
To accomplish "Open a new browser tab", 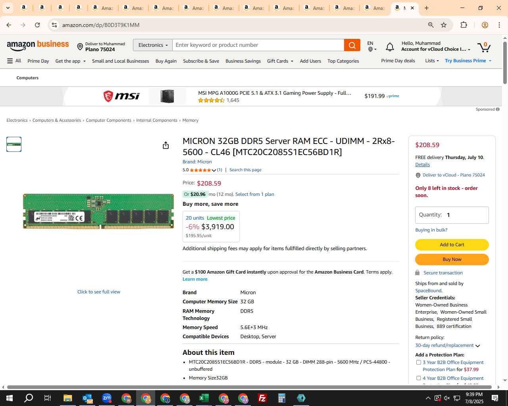I will pos(427,8).
